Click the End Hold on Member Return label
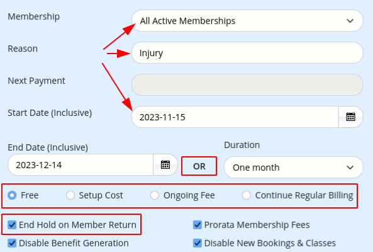The height and width of the screenshot is (252, 373). point(77,225)
